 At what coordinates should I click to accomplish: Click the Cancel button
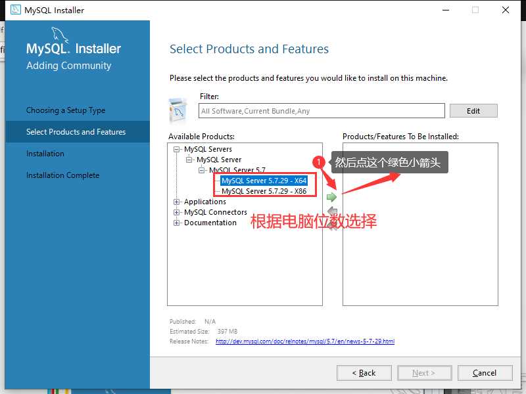pyautogui.click(x=485, y=373)
